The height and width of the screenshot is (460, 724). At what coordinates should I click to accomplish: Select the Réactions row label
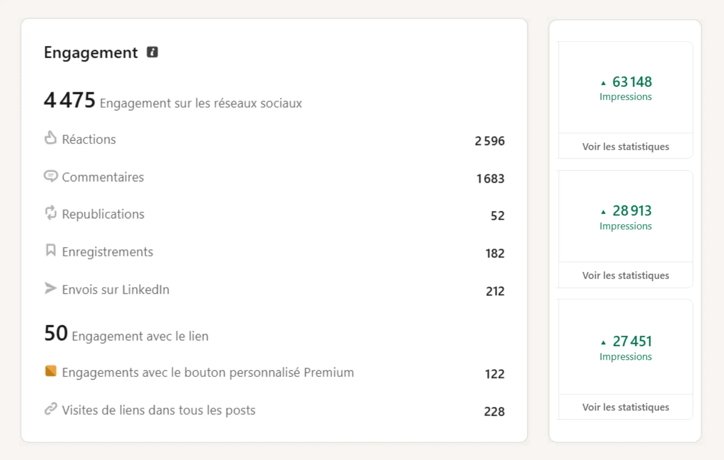89,139
